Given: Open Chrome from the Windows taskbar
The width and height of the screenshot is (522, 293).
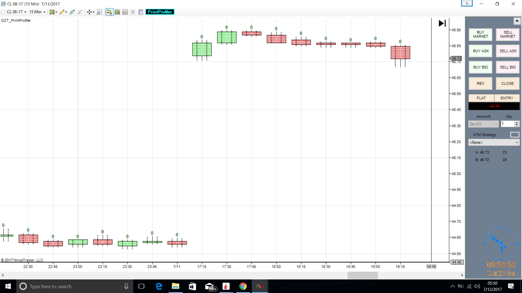Looking at the screenshot, I should (243, 286).
